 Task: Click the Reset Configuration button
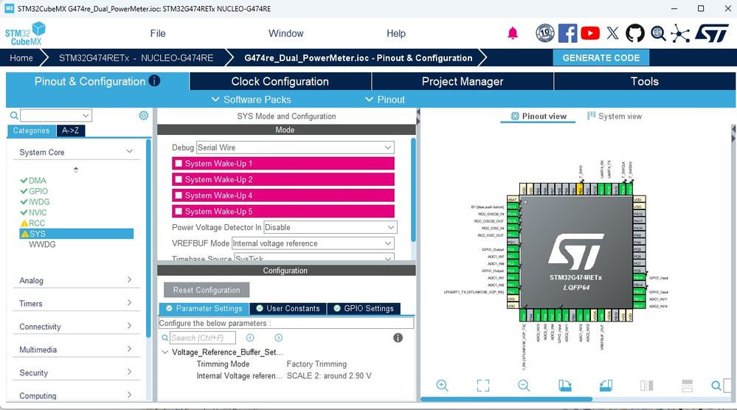point(207,290)
